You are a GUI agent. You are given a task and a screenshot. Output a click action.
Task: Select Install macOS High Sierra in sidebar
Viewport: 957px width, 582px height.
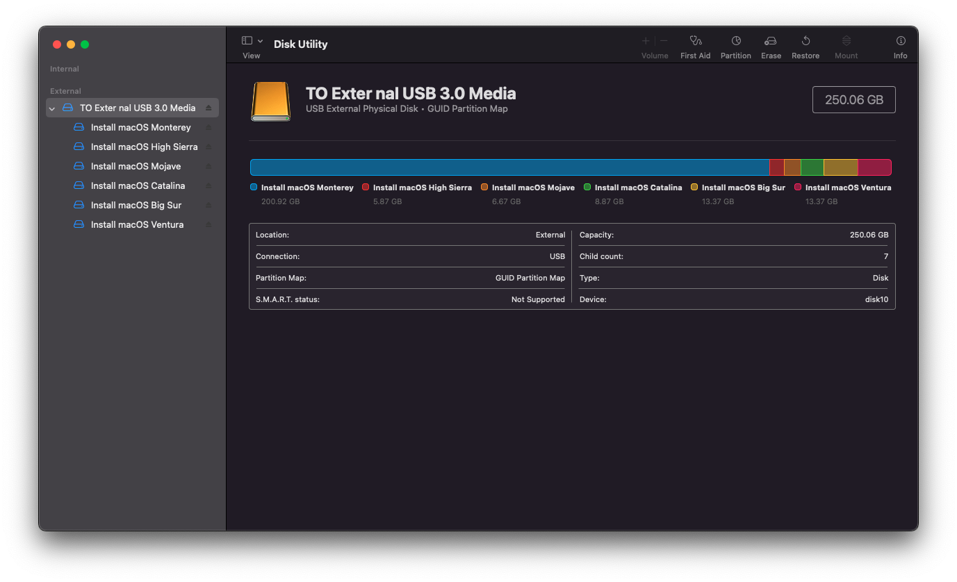[132, 147]
